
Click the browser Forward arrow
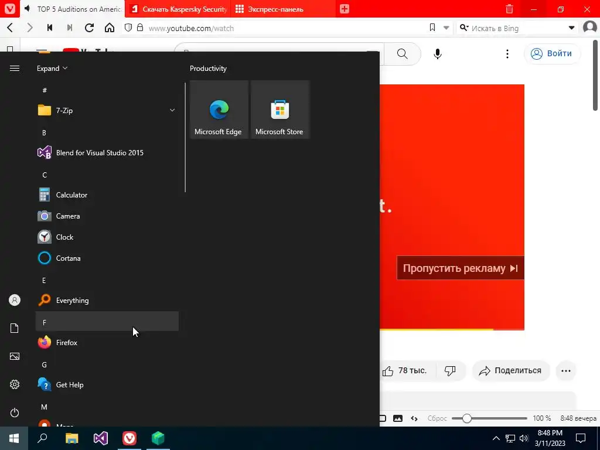click(x=30, y=28)
